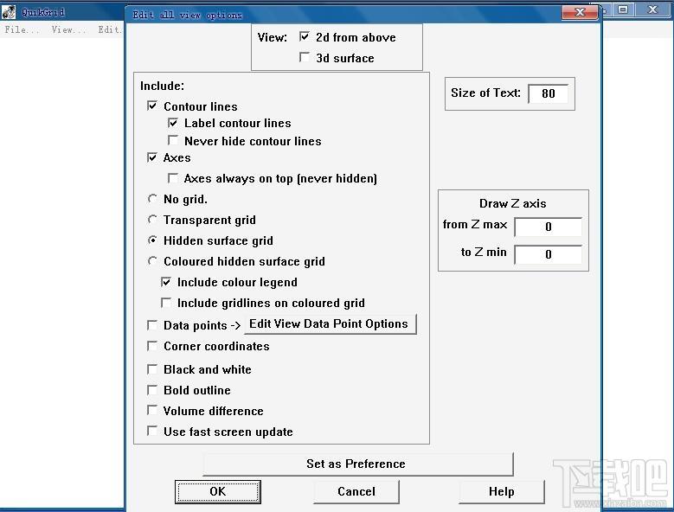Open the File menu

(x=22, y=29)
